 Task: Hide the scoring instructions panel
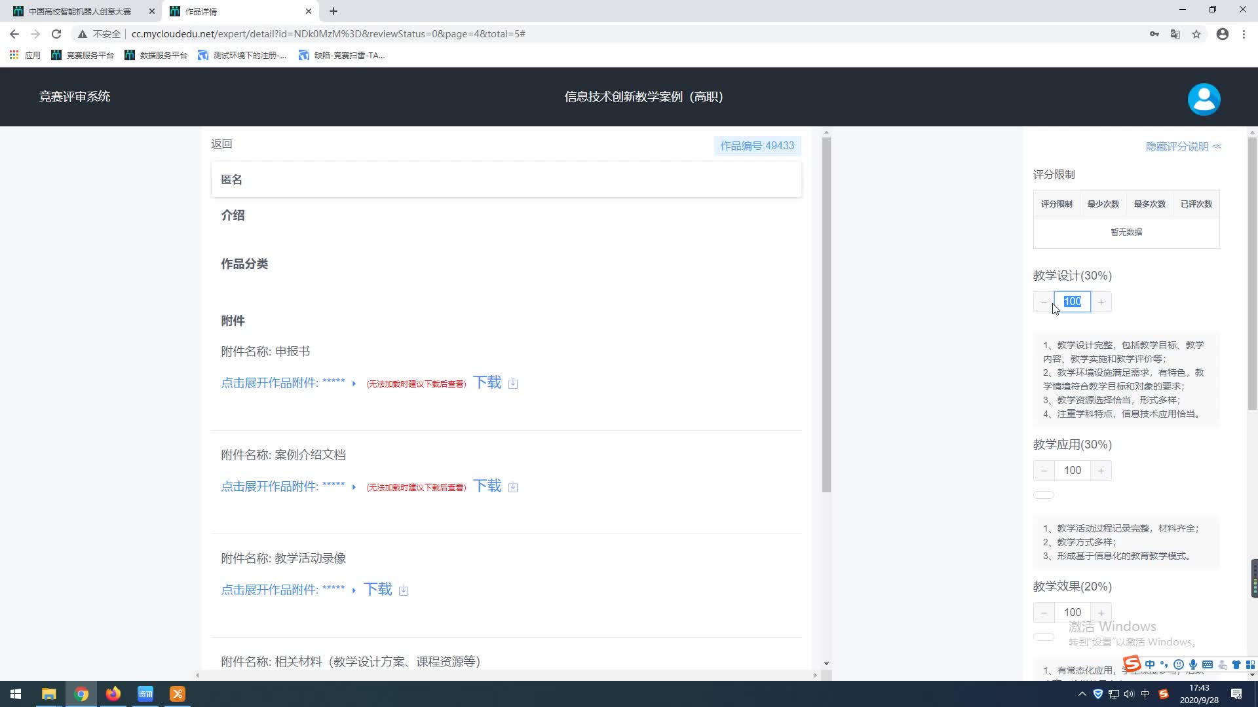(1183, 147)
